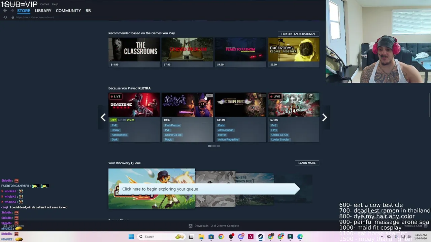
Task: Go forward with the Steam forward arrow
Action: pyautogui.click(x=12, y=11)
